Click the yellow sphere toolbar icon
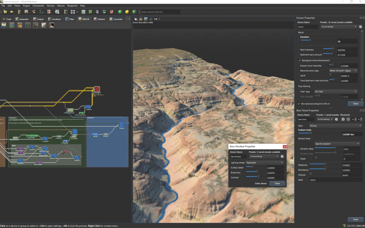This screenshot has height=228, width=365. [127, 11]
